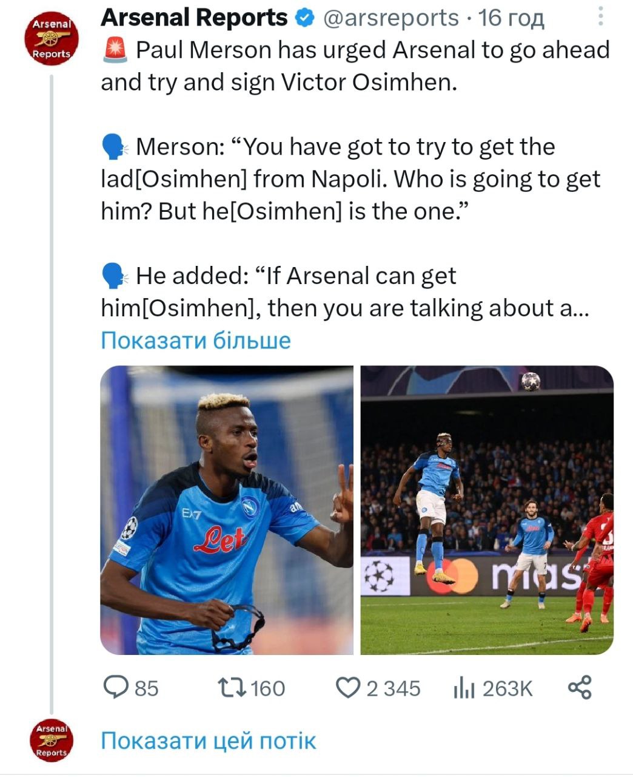The width and height of the screenshot is (633, 777).
Task: Share the tweet via share icon
Action: (579, 688)
